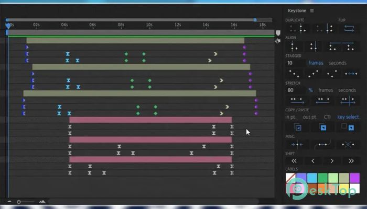Screen dimensions: 367x209
Task: Click the blue playhead on the time ruler
Action: coord(8,26)
